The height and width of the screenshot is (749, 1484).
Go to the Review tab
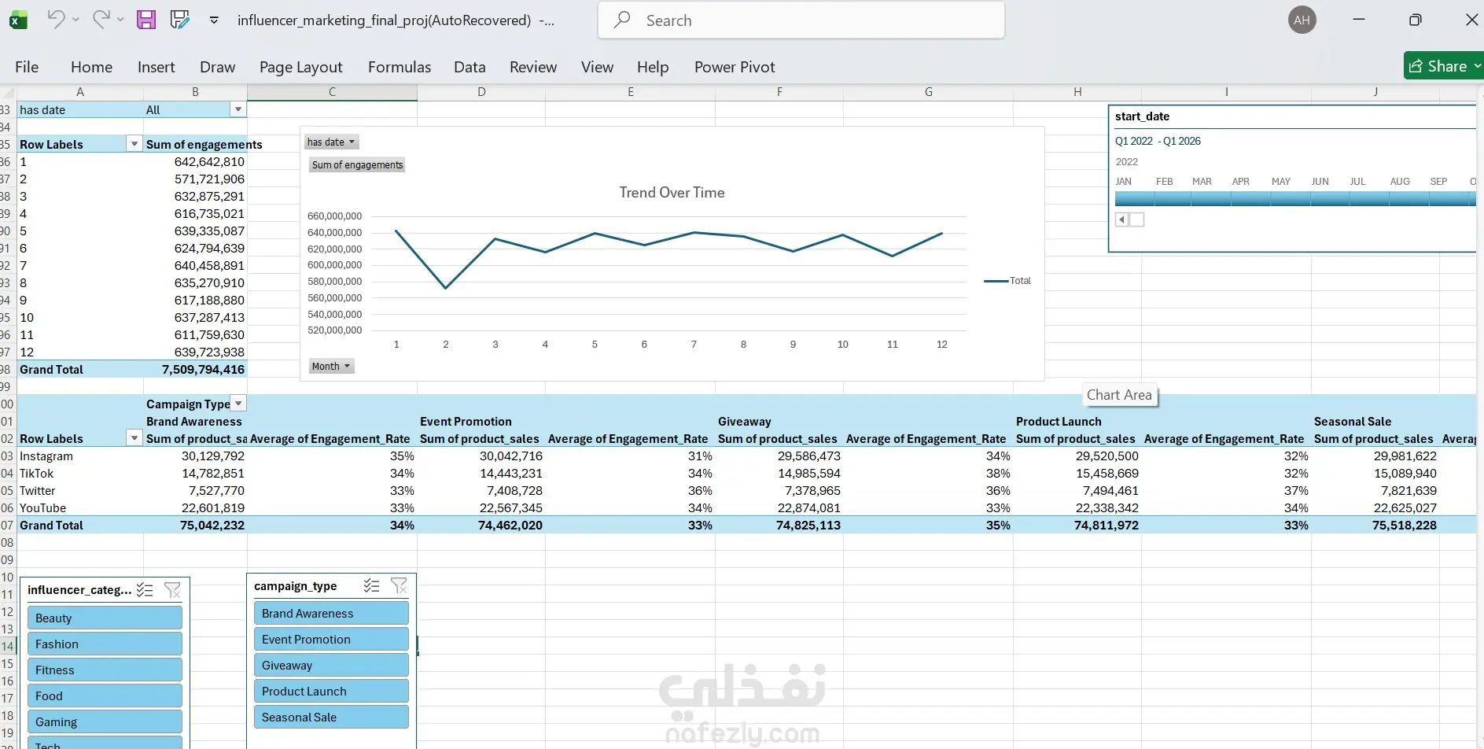pyautogui.click(x=533, y=68)
